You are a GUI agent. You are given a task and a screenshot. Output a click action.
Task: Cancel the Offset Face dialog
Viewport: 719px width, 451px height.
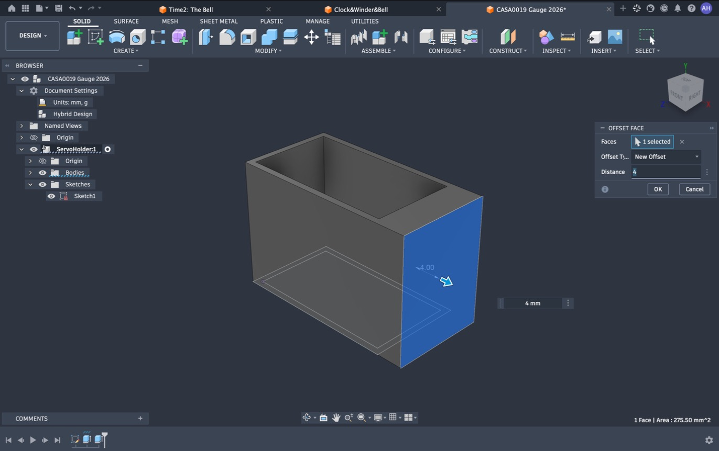[x=694, y=189]
